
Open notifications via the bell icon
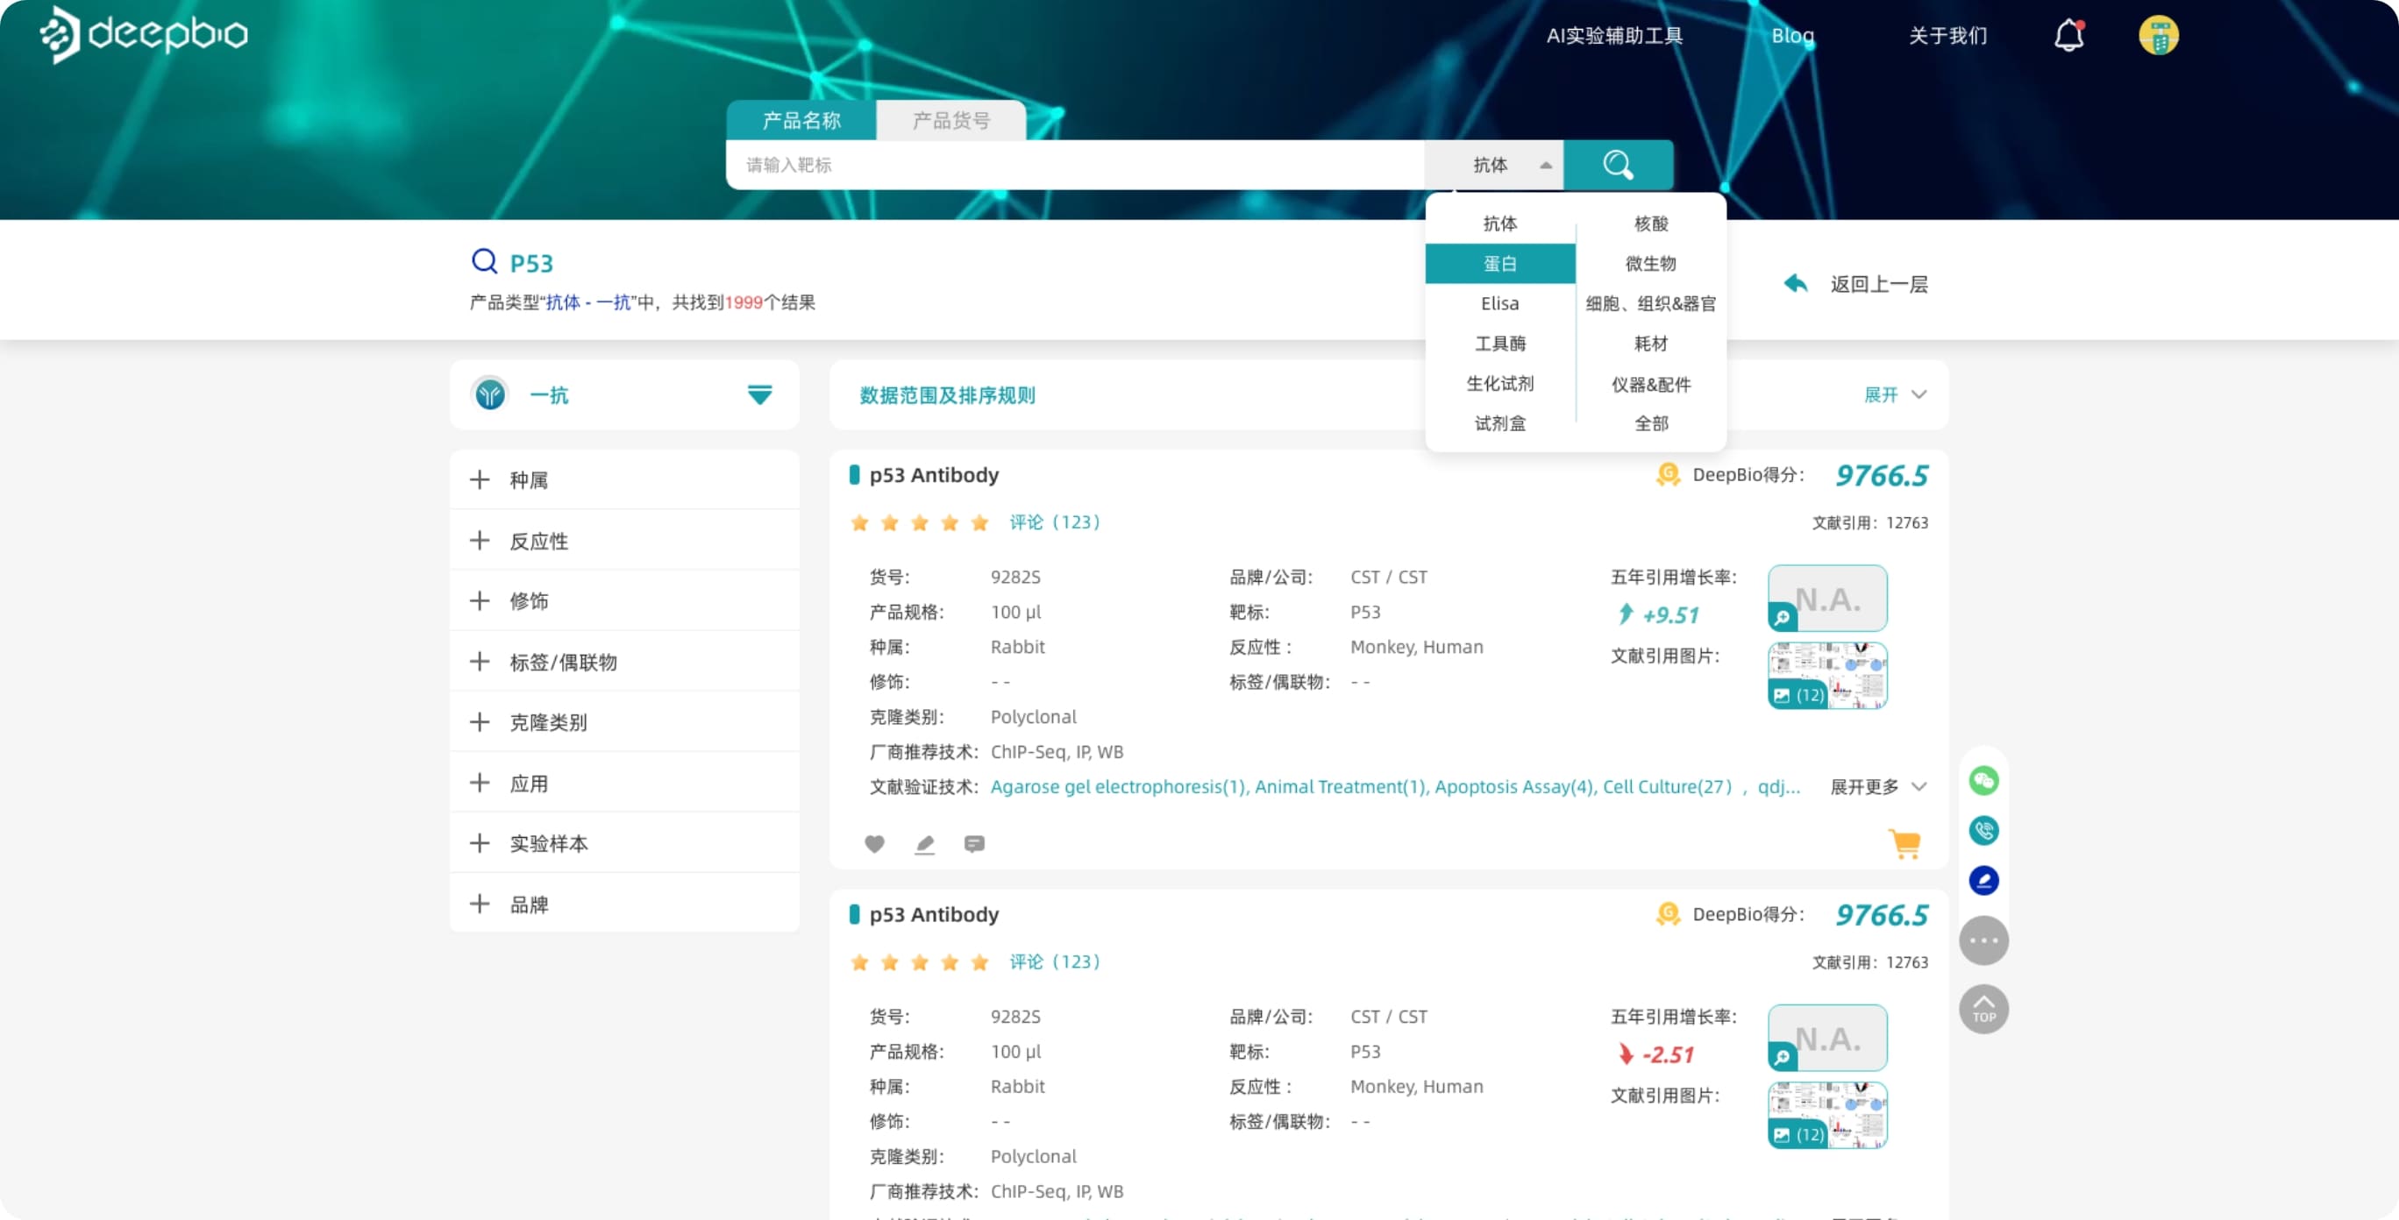2068,35
